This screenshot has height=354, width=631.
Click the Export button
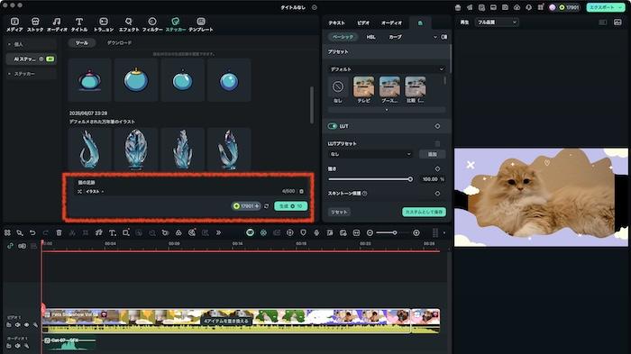click(605, 7)
